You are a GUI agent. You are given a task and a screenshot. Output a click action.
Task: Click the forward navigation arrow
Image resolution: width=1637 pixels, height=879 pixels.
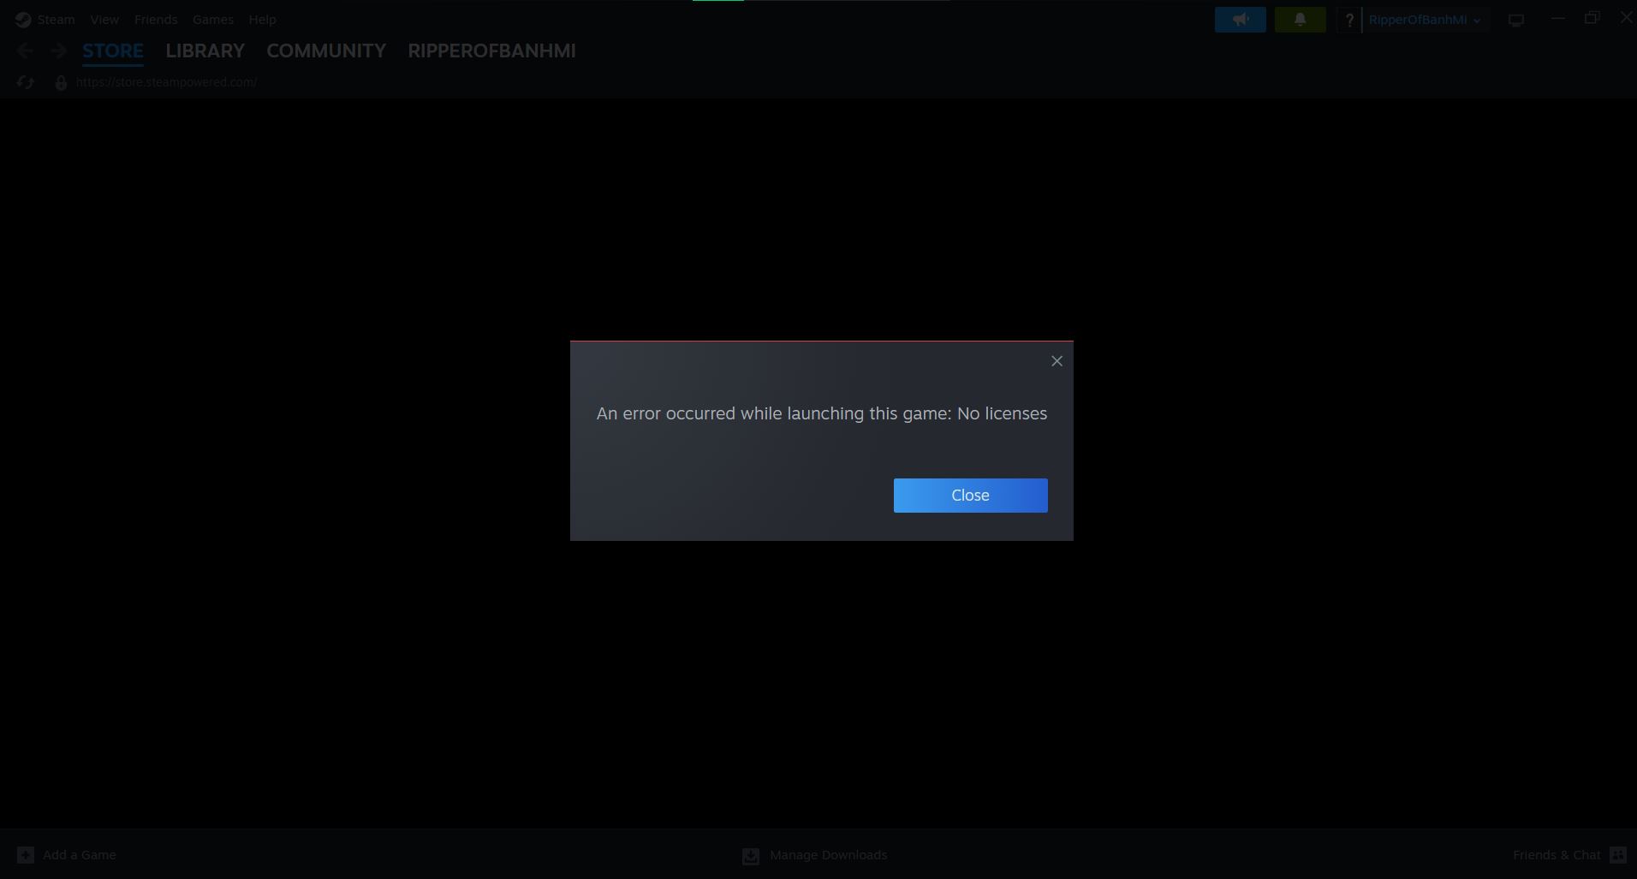coord(58,51)
